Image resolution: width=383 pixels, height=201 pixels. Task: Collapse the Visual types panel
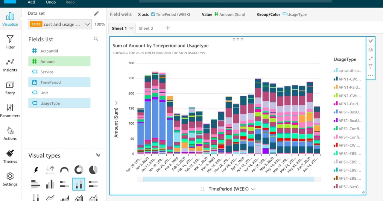coord(98,155)
